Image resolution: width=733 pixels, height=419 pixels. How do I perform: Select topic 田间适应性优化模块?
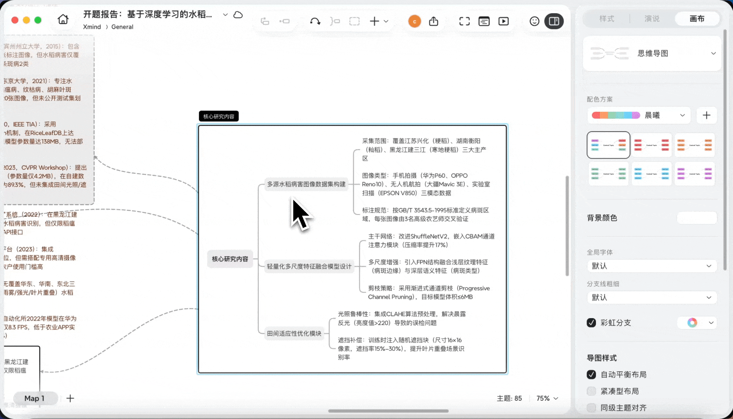tap(294, 334)
